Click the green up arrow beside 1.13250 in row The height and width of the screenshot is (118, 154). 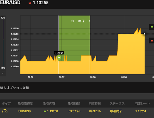[x=45, y=111]
